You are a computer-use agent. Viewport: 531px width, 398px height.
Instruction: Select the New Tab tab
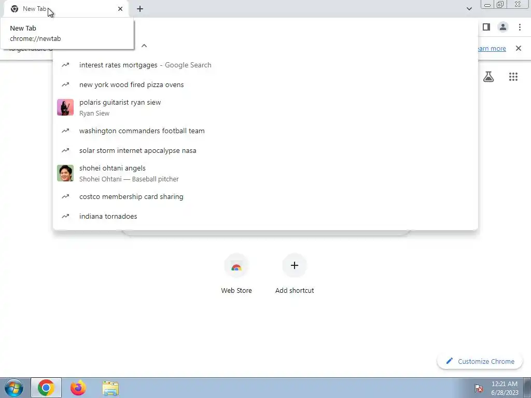click(x=66, y=9)
